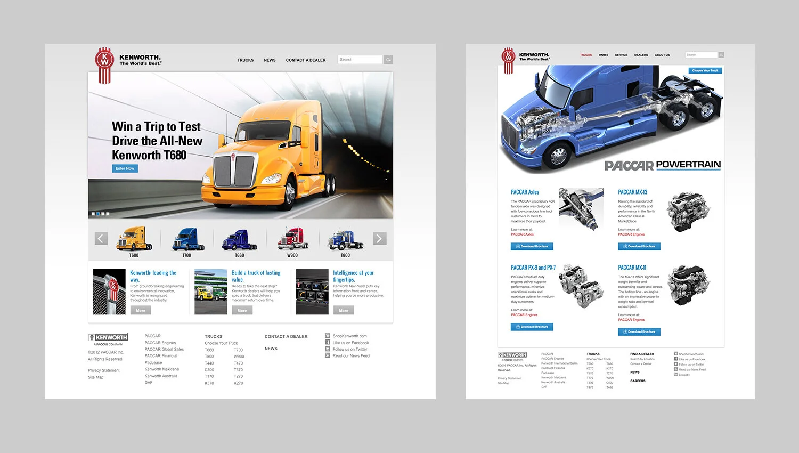Click the Twitter icon in left page footer

tap(328, 349)
